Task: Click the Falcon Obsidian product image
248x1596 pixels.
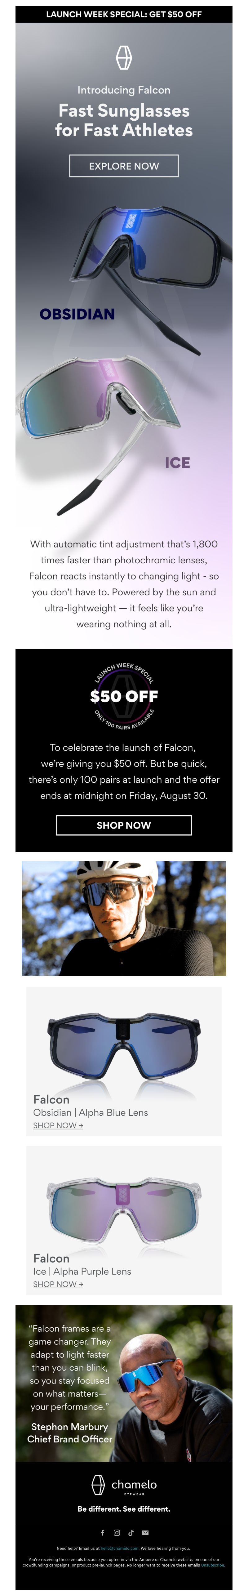Action: point(124,1047)
